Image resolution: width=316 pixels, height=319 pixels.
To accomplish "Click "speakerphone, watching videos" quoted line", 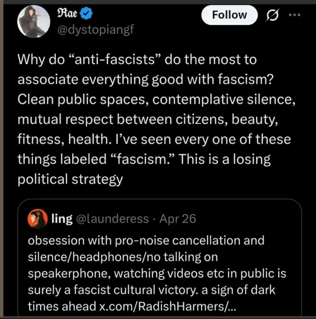I will click(157, 273).
